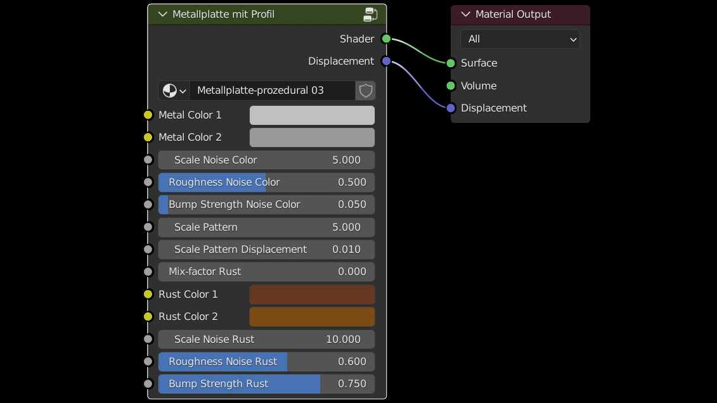Click the Roughness Noise Color slider
This screenshot has height=403, width=717.
click(266, 182)
